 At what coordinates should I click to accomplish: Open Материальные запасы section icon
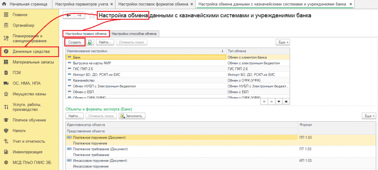(x=6, y=62)
